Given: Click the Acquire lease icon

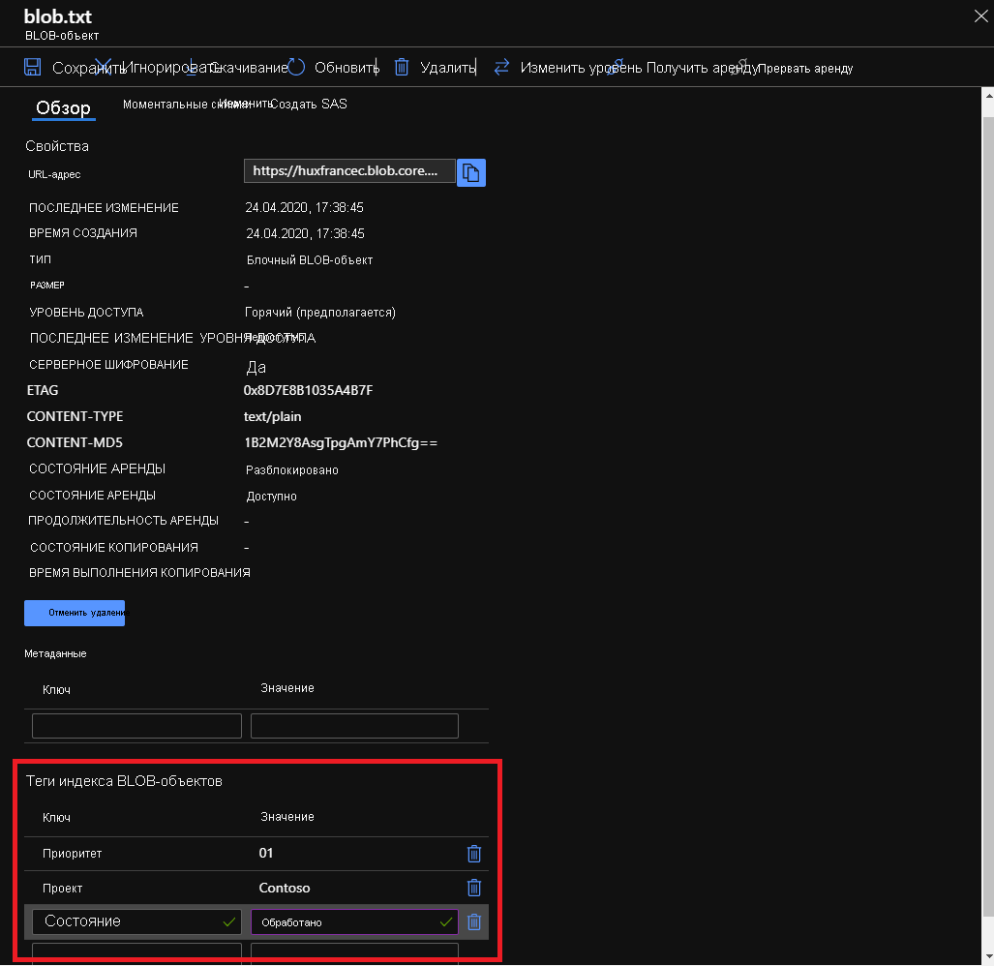Looking at the screenshot, I should [616, 66].
